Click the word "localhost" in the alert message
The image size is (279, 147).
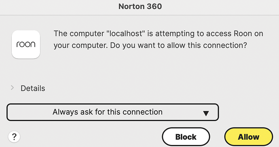coord(126,34)
